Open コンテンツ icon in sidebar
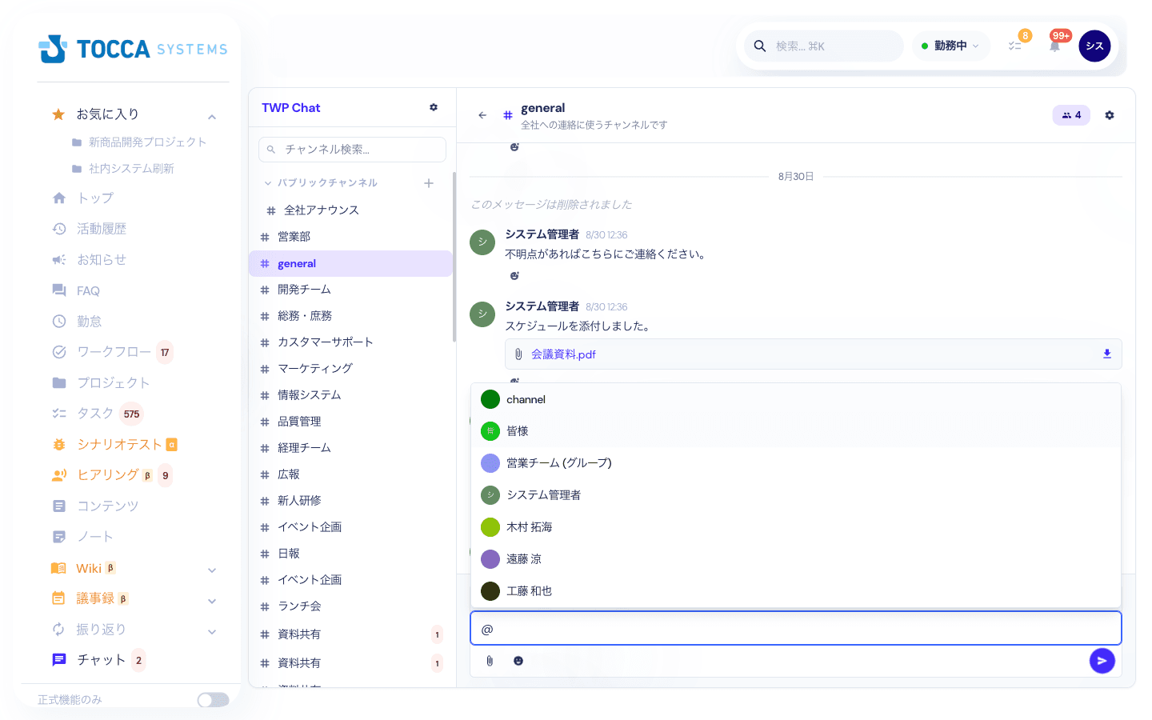Screen dimensions: 1152x720 click(59, 506)
